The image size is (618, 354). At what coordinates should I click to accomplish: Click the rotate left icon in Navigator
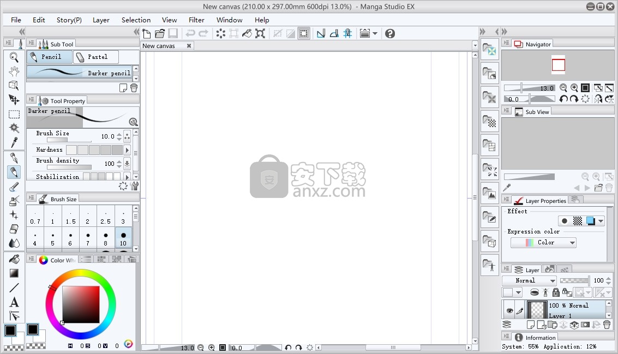click(563, 99)
